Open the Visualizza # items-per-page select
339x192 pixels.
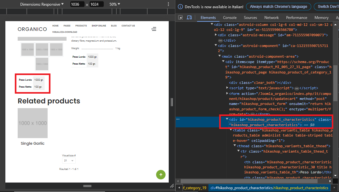69,161
